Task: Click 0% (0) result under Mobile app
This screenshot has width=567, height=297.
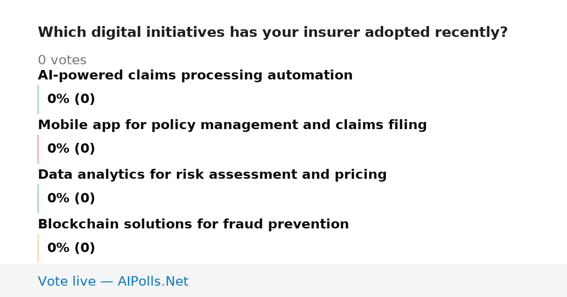Action: [x=71, y=149]
